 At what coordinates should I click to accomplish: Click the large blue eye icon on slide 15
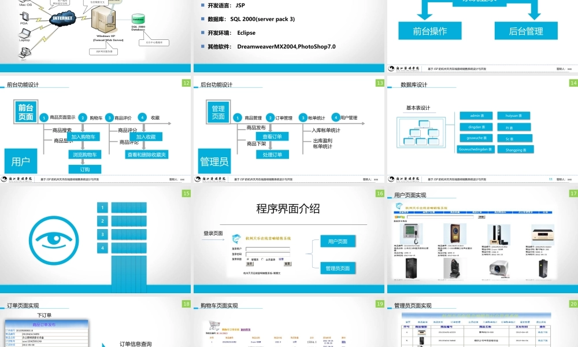point(54,239)
